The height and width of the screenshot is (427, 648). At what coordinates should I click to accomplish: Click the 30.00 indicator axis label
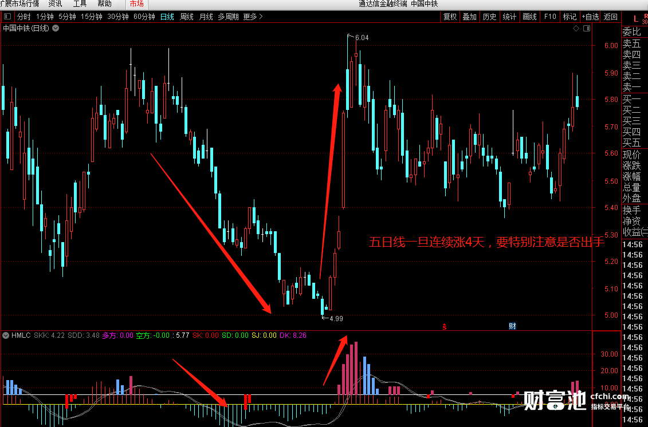pyautogui.click(x=609, y=354)
